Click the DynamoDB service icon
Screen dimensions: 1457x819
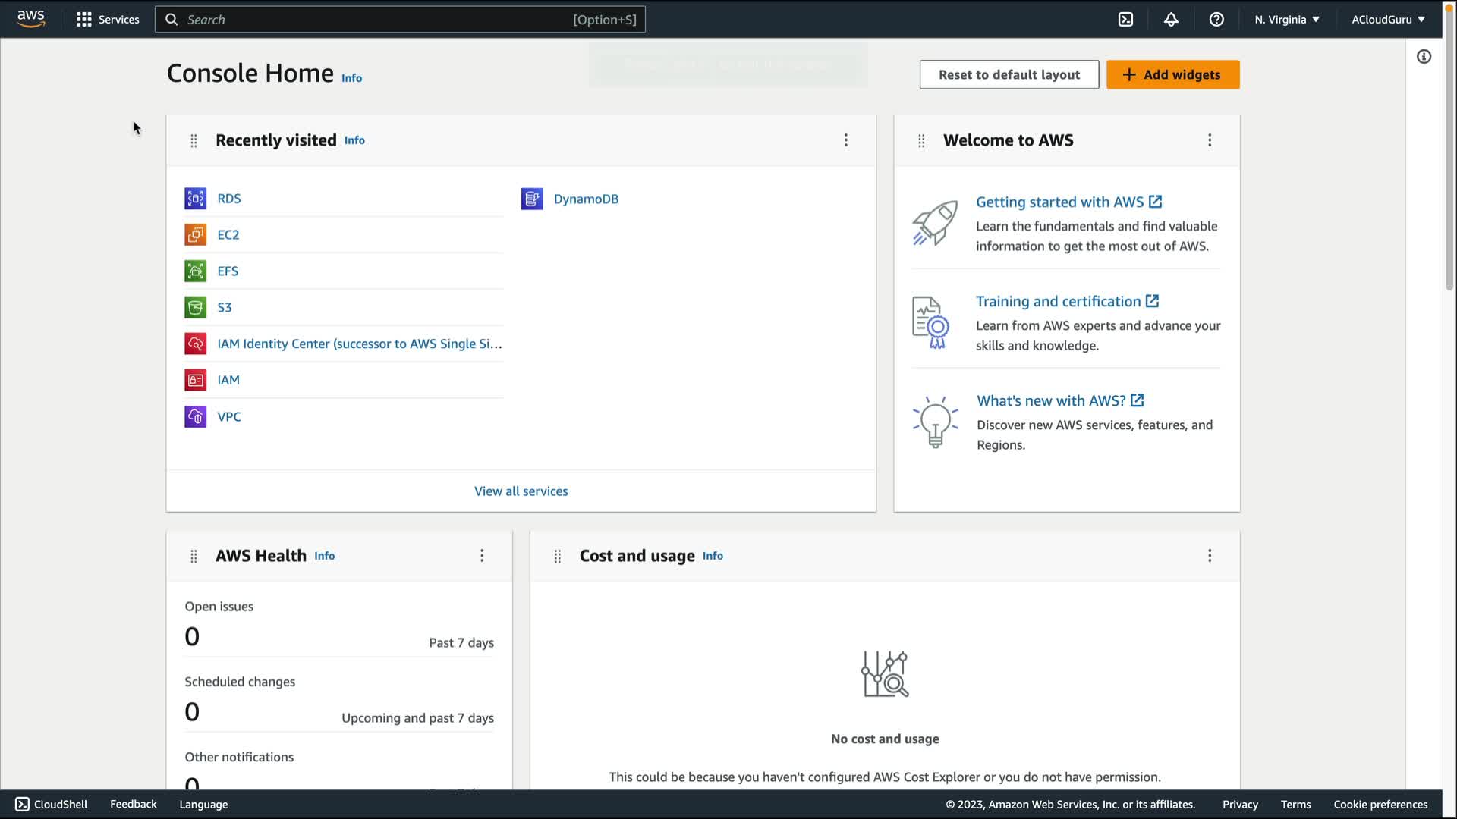tap(532, 199)
